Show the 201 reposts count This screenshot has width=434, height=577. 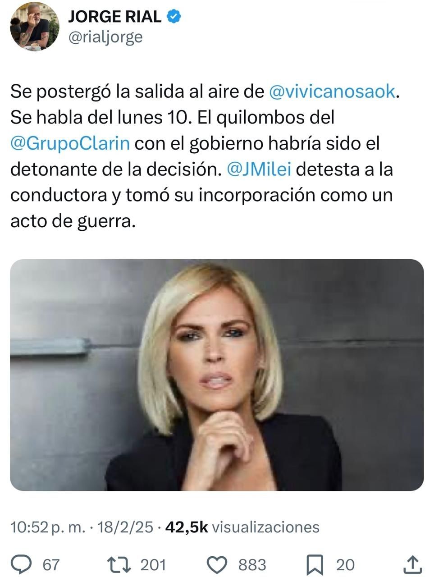click(x=153, y=565)
